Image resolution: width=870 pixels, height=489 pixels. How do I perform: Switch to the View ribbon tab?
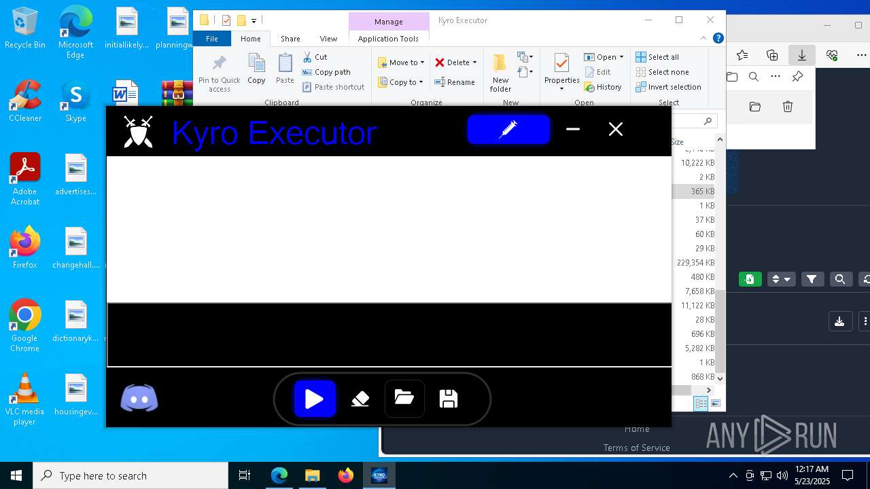pyautogui.click(x=328, y=39)
